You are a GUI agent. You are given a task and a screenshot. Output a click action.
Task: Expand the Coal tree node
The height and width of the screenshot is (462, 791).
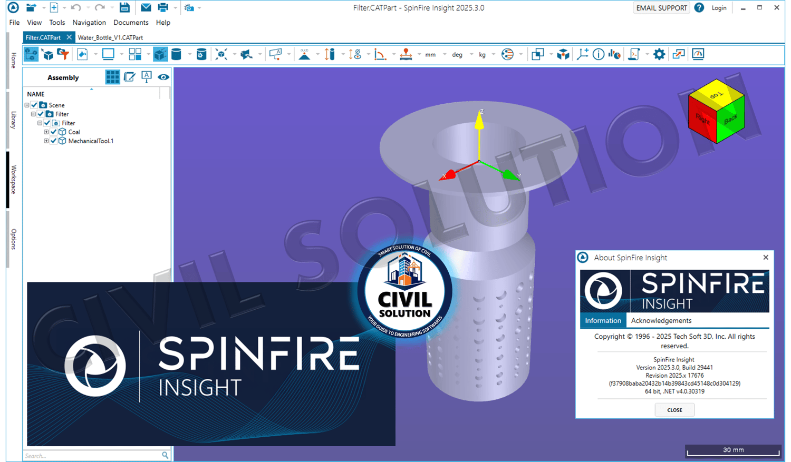coord(46,132)
